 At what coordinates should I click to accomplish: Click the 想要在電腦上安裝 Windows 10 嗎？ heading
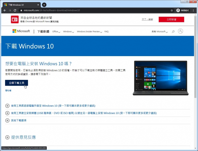(38, 64)
